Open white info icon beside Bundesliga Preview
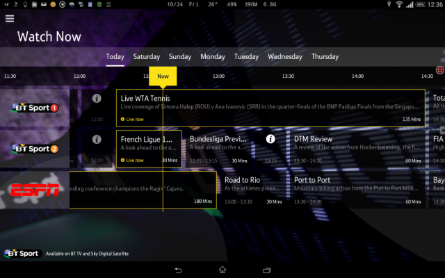This screenshot has width=445, height=278. tap(270, 139)
